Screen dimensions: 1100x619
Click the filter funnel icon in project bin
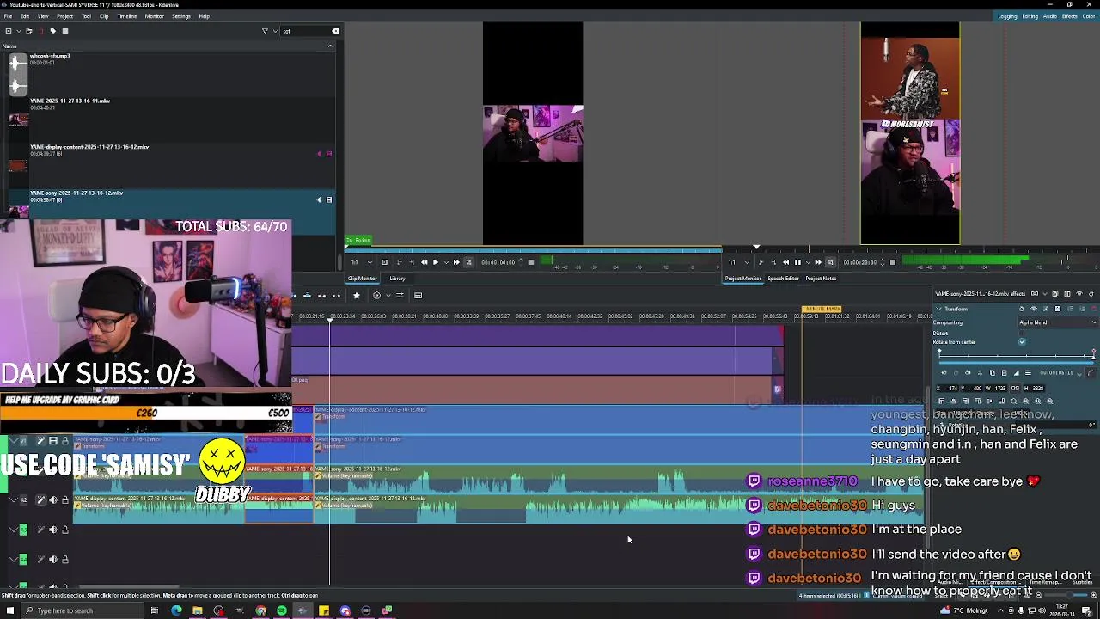point(265,31)
